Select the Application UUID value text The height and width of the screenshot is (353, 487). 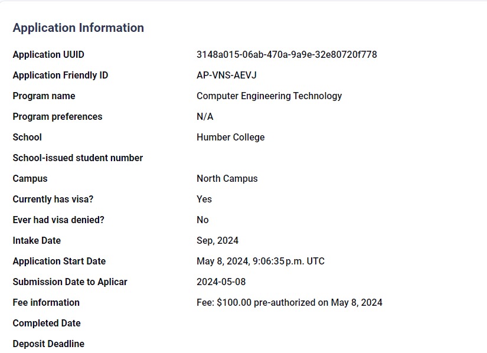click(287, 55)
